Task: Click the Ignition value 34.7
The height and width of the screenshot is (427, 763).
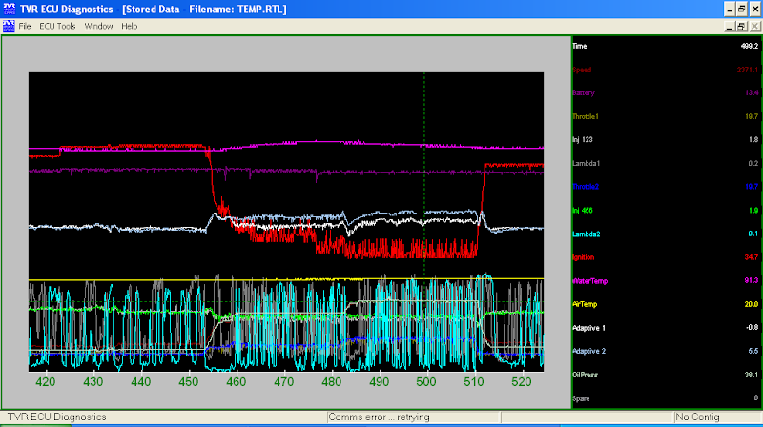Action: coord(752,257)
